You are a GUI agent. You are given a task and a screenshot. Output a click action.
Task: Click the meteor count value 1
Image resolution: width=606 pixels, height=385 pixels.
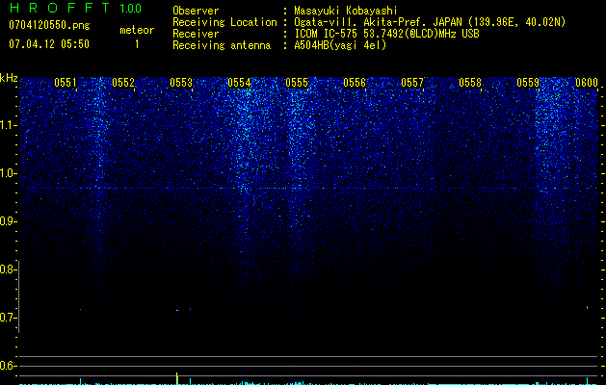pos(137,44)
